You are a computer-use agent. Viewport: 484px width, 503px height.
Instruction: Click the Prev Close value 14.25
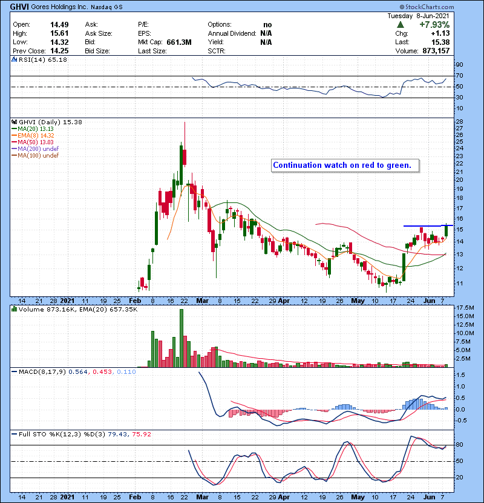(x=59, y=51)
